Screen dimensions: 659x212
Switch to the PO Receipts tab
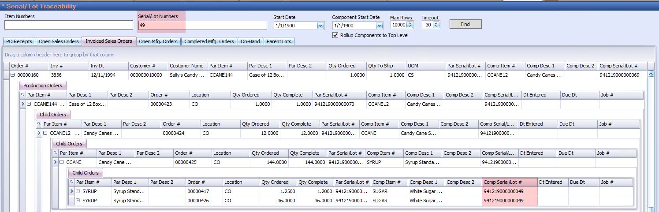19,41
